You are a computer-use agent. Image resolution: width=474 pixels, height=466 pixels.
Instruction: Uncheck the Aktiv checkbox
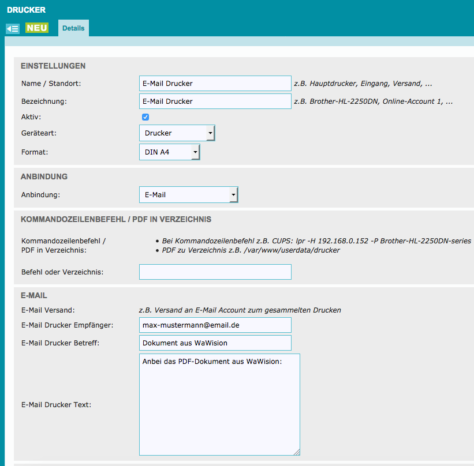tap(145, 117)
